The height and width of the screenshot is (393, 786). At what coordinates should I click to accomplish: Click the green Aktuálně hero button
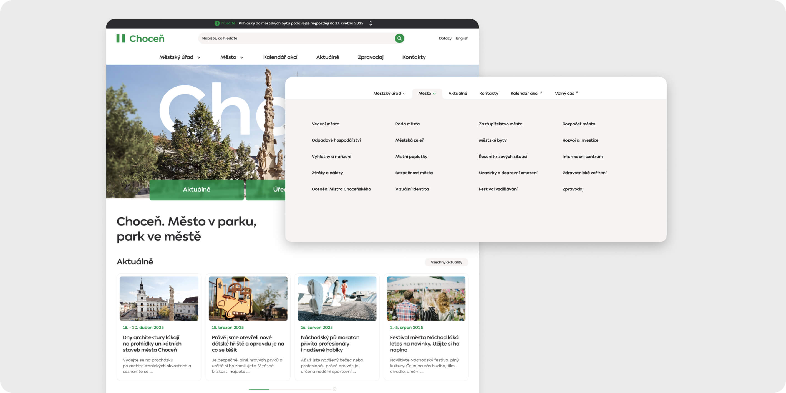196,190
